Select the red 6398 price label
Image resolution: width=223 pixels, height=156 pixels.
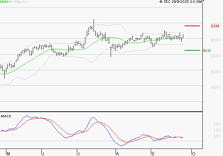215,26
